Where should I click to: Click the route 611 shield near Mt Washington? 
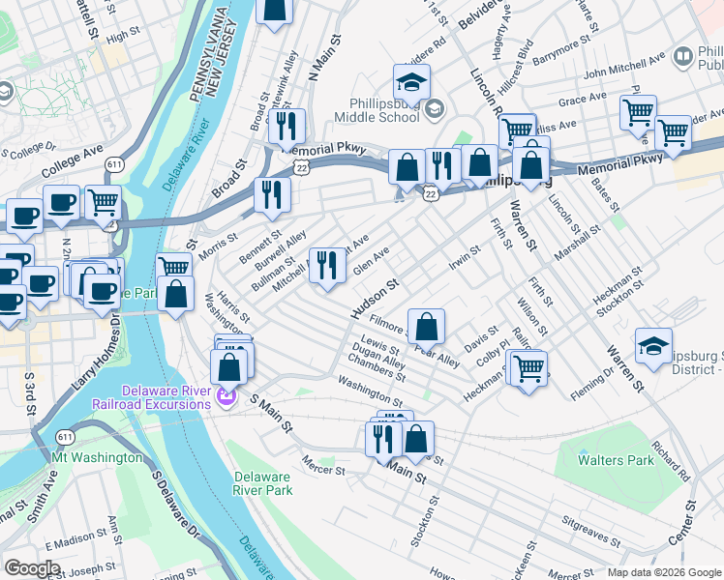[65, 437]
